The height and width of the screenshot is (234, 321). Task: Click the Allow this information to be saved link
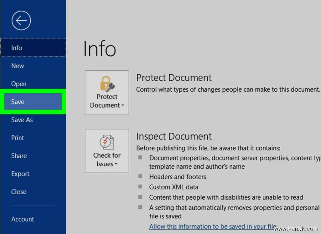[213, 226]
